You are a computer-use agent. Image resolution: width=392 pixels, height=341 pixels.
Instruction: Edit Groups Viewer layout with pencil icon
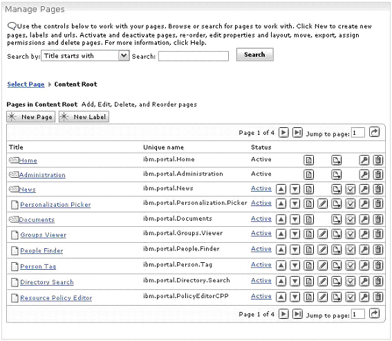coord(323,234)
